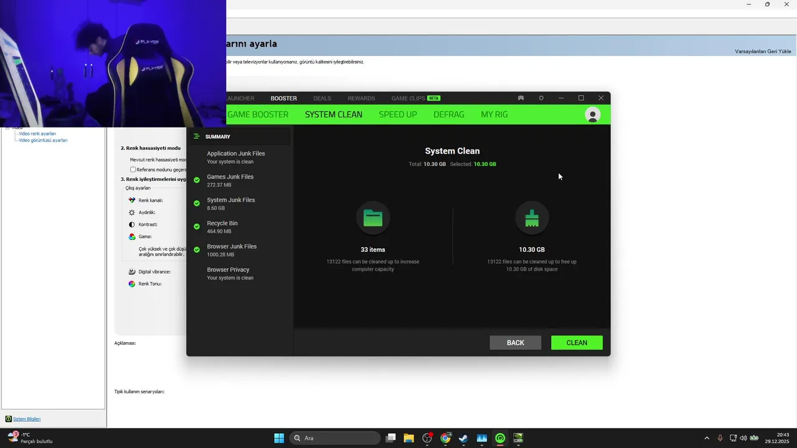The height and width of the screenshot is (448, 797).
Task: Click the Aydınlık brightness sun icon
Action: coord(132,212)
